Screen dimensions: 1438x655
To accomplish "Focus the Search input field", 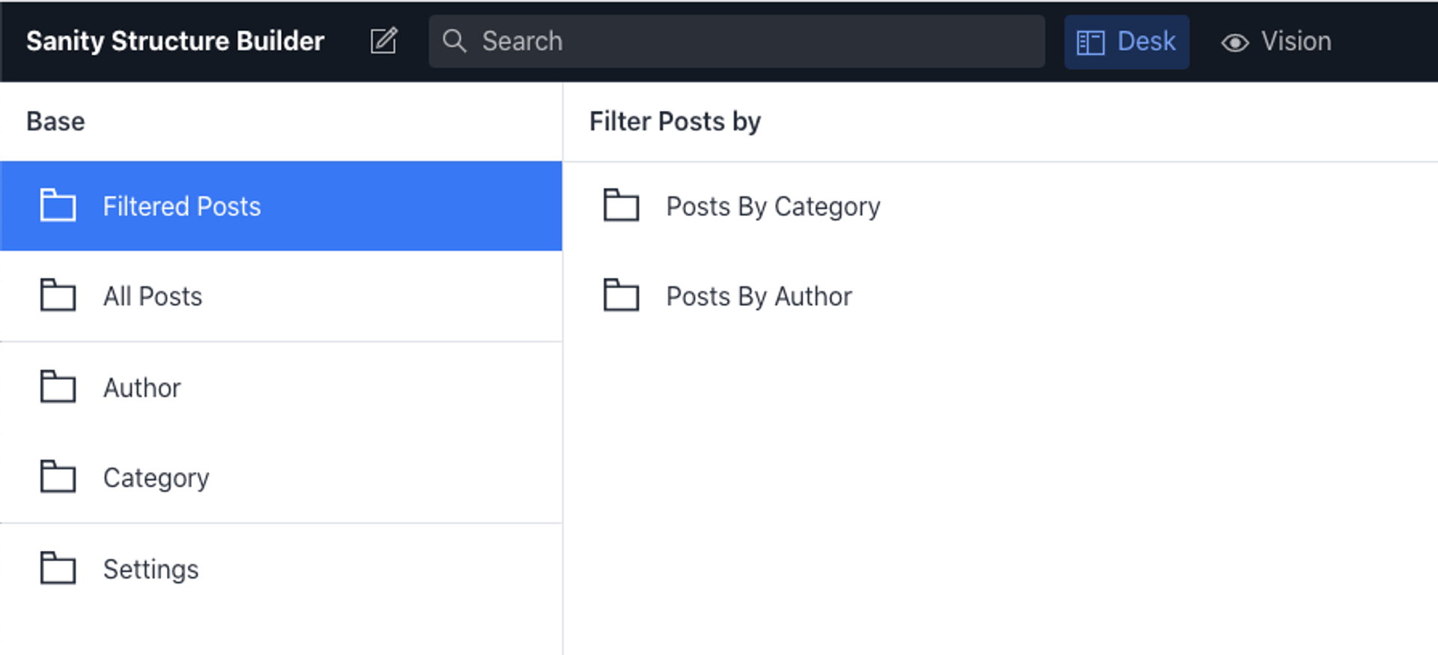I will pos(749,41).
